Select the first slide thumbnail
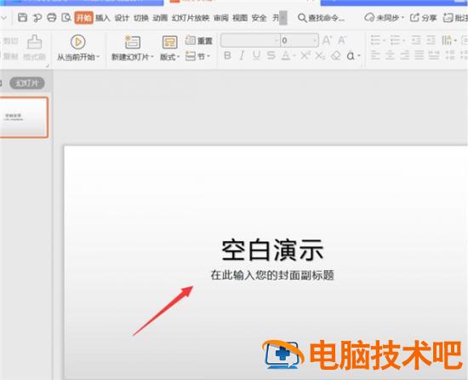Viewport: 468px width, 380px height. (x=24, y=117)
